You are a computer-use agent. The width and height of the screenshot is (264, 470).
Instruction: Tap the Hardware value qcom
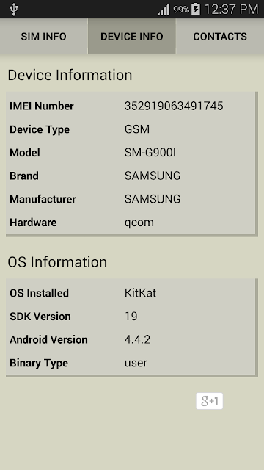coord(139,223)
